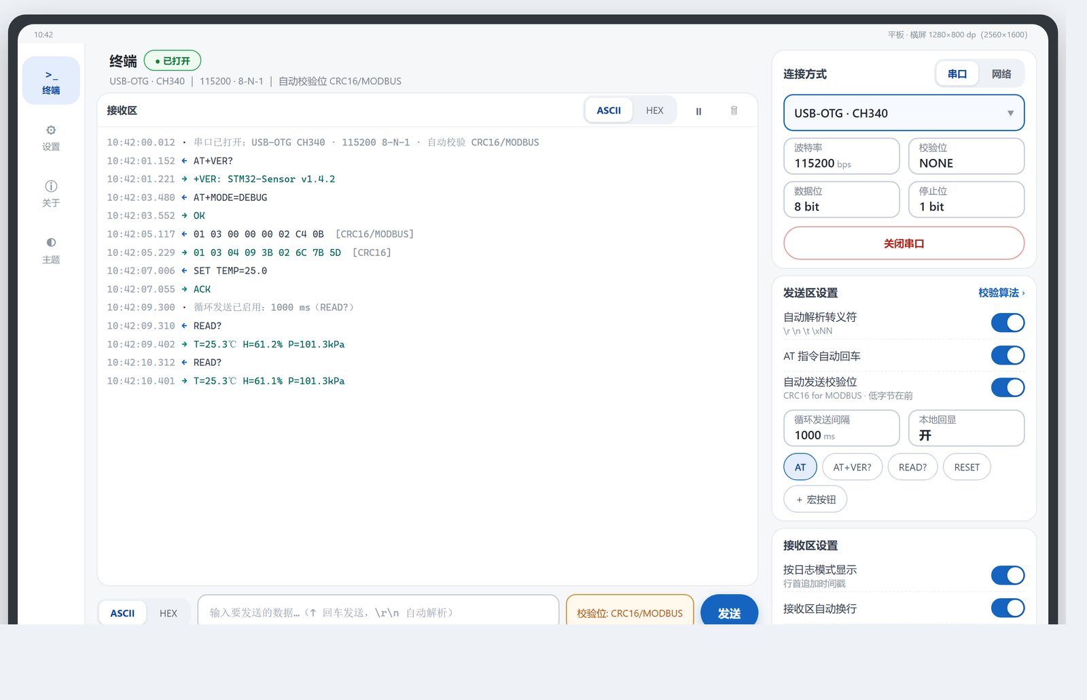The height and width of the screenshot is (700, 1087).
Task: Click the 校验位: CRC16/MODBUS chip
Action: [630, 611]
